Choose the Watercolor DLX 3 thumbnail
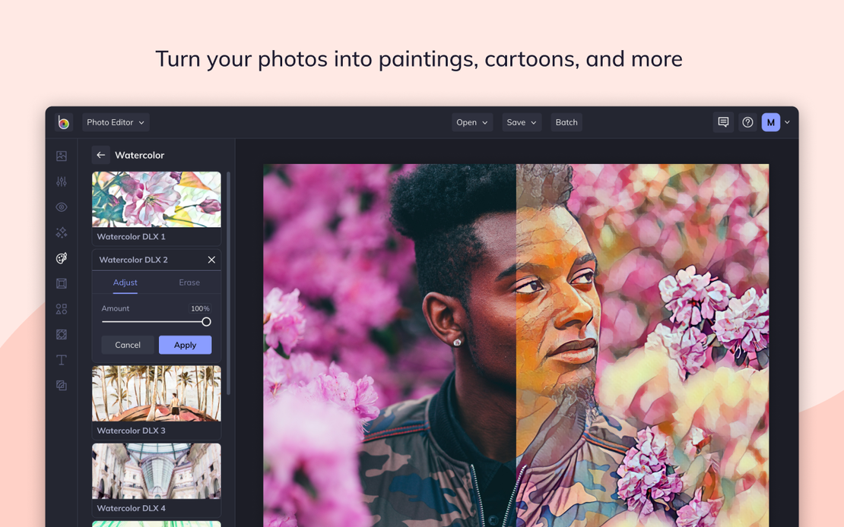The height and width of the screenshot is (527, 844). coord(157,394)
